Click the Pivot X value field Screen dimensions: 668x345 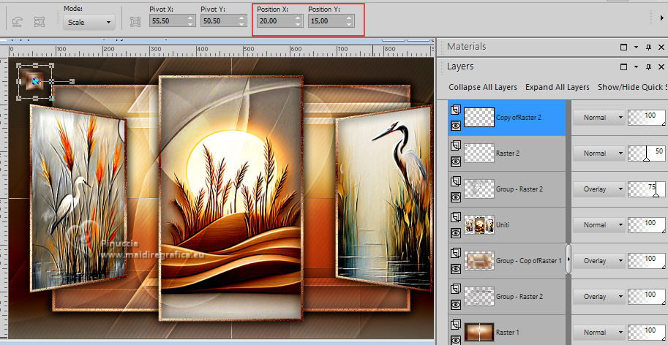pos(168,21)
